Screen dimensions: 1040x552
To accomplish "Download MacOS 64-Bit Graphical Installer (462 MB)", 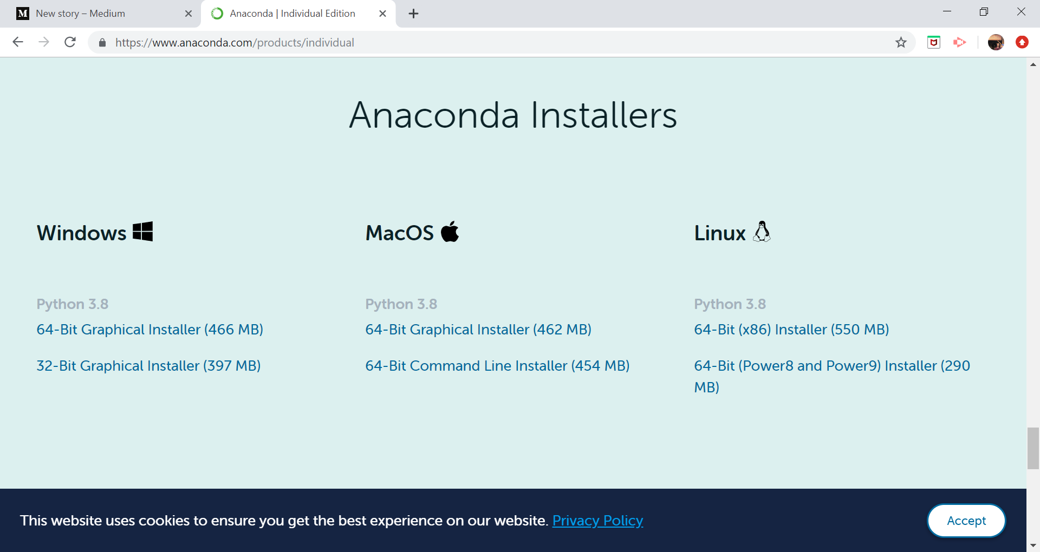I will [x=478, y=330].
